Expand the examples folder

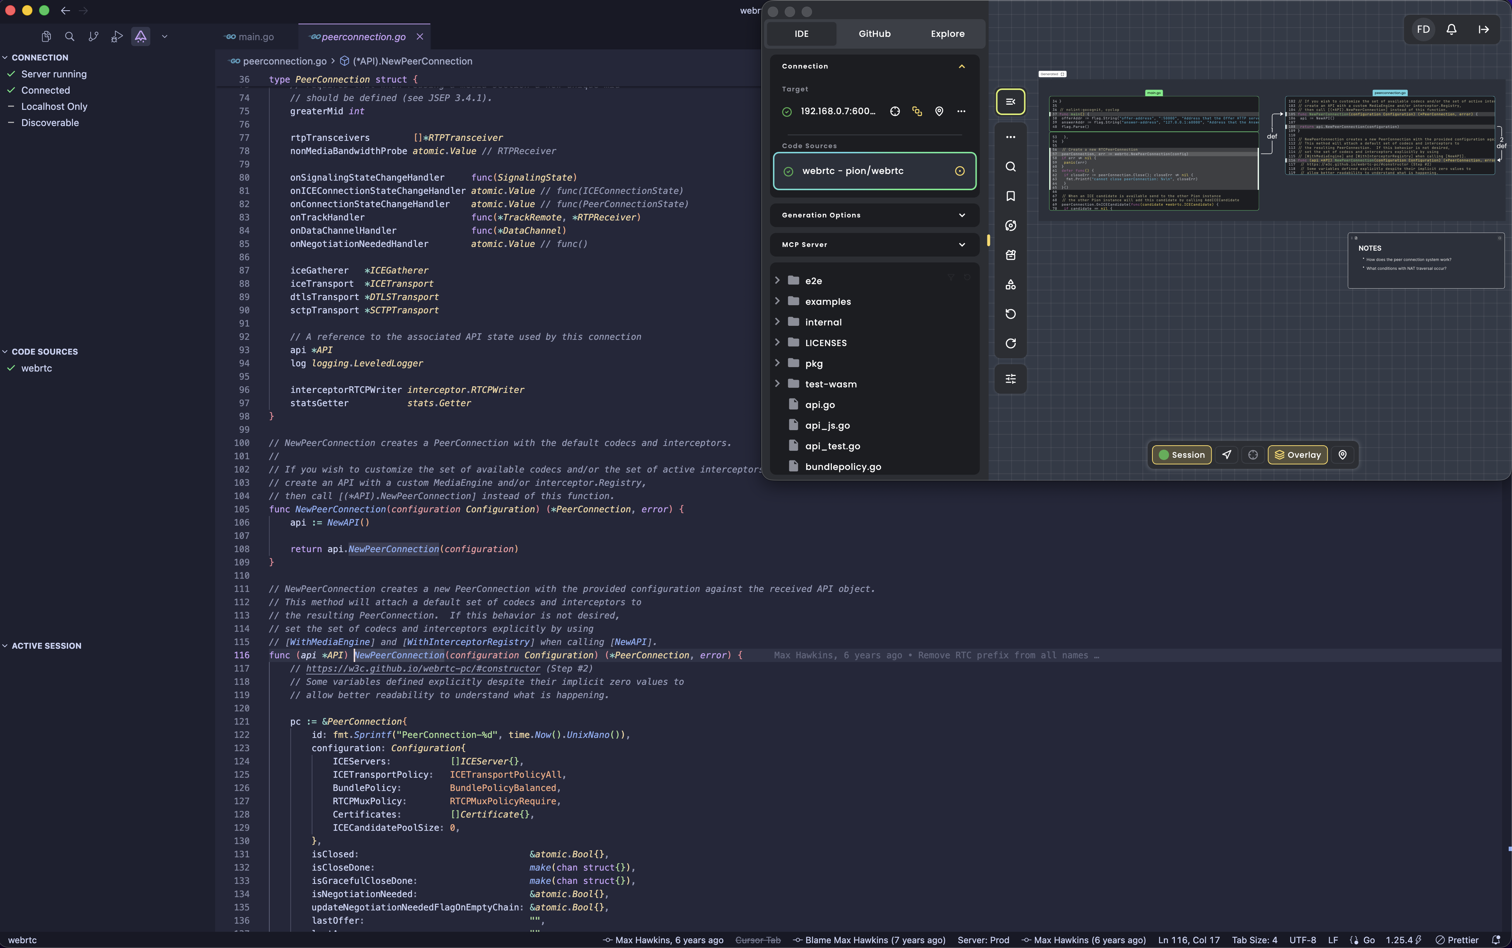[x=827, y=302]
